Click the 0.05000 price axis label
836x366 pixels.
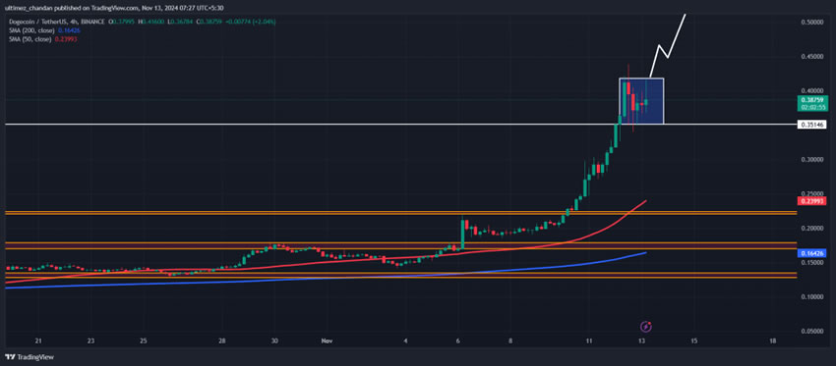click(x=812, y=331)
